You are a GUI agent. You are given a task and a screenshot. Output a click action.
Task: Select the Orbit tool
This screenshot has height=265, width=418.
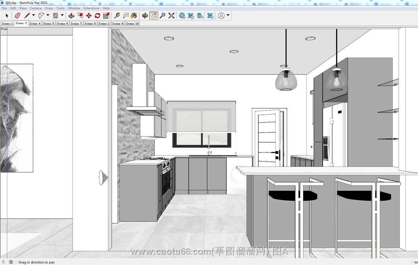click(x=145, y=16)
